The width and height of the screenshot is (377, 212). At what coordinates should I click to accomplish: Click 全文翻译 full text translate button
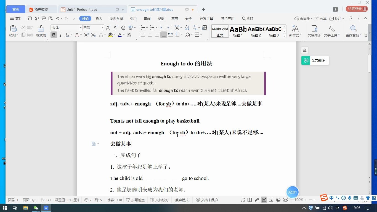coord(315,60)
